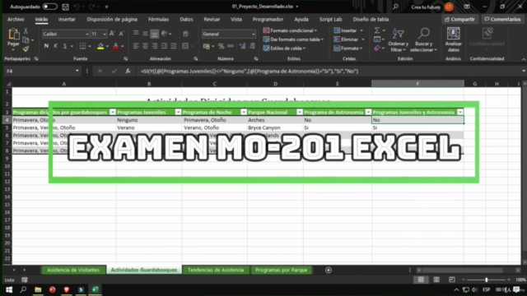Screen dimensions: 527x296
Task: Open Programas Juveniles filter dropdown
Action: pos(178,112)
